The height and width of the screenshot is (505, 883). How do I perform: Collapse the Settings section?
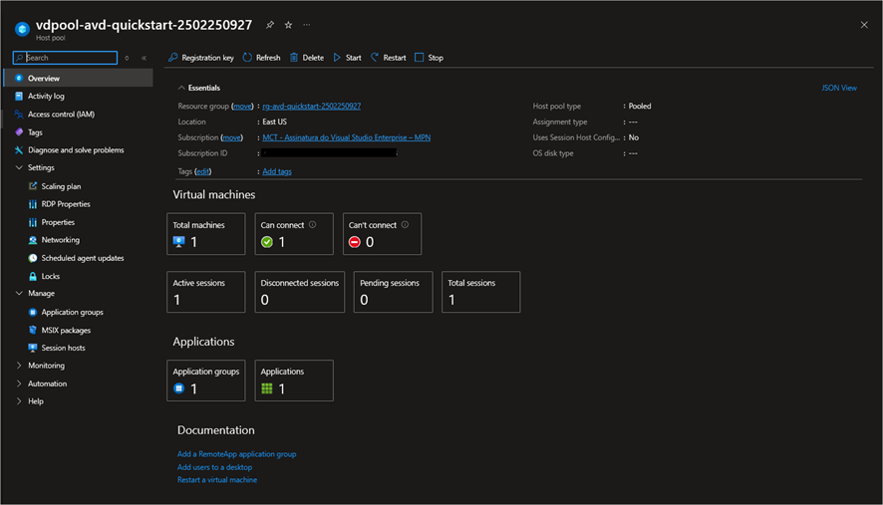(x=19, y=167)
